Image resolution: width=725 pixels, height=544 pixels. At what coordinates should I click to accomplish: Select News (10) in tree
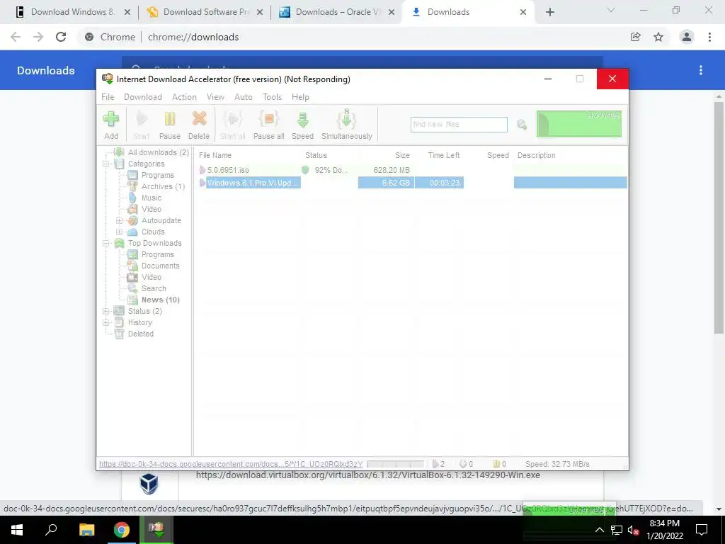click(160, 300)
